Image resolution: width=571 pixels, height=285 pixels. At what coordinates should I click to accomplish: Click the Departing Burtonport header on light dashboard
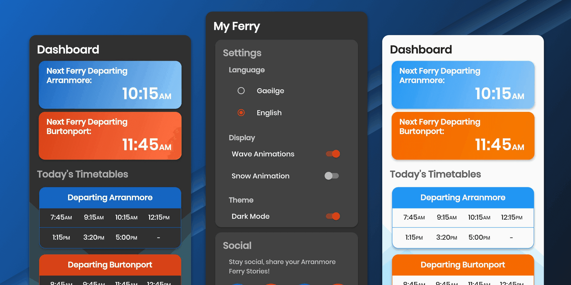463,265
